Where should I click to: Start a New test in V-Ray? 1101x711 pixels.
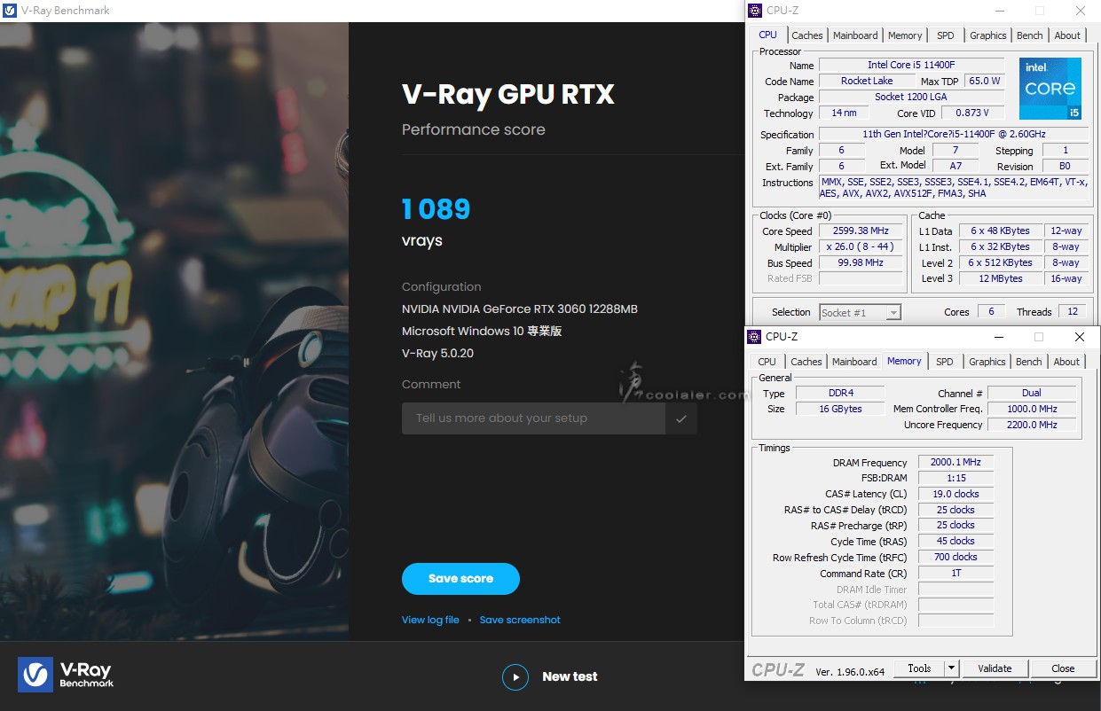[570, 676]
